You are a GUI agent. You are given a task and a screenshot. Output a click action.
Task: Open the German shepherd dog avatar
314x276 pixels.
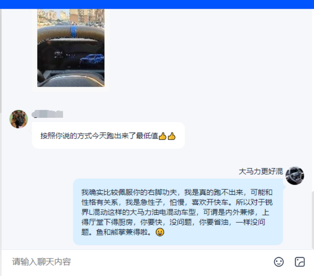coord(19,119)
